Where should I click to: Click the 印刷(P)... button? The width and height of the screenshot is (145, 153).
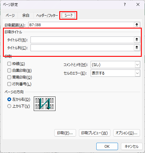[65, 133]
